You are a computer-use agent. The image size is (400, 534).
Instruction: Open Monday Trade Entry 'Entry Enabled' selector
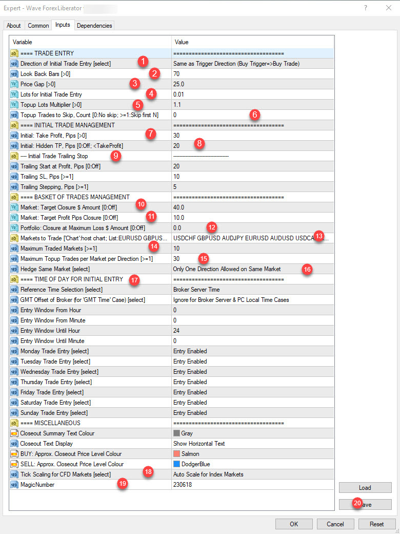[252, 351]
